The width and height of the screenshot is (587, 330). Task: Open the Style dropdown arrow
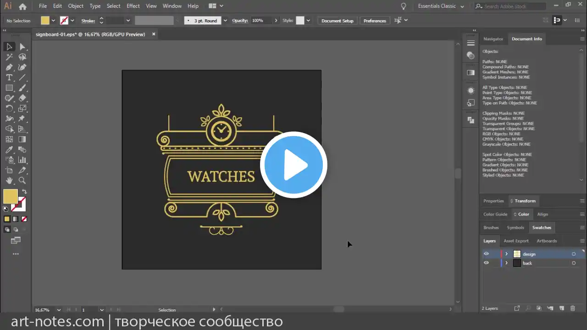pyautogui.click(x=308, y=21)
